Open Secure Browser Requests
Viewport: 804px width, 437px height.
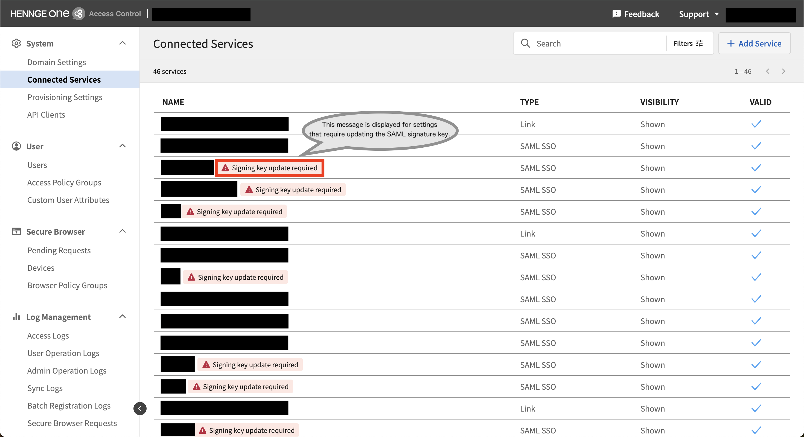coord(72,423)
